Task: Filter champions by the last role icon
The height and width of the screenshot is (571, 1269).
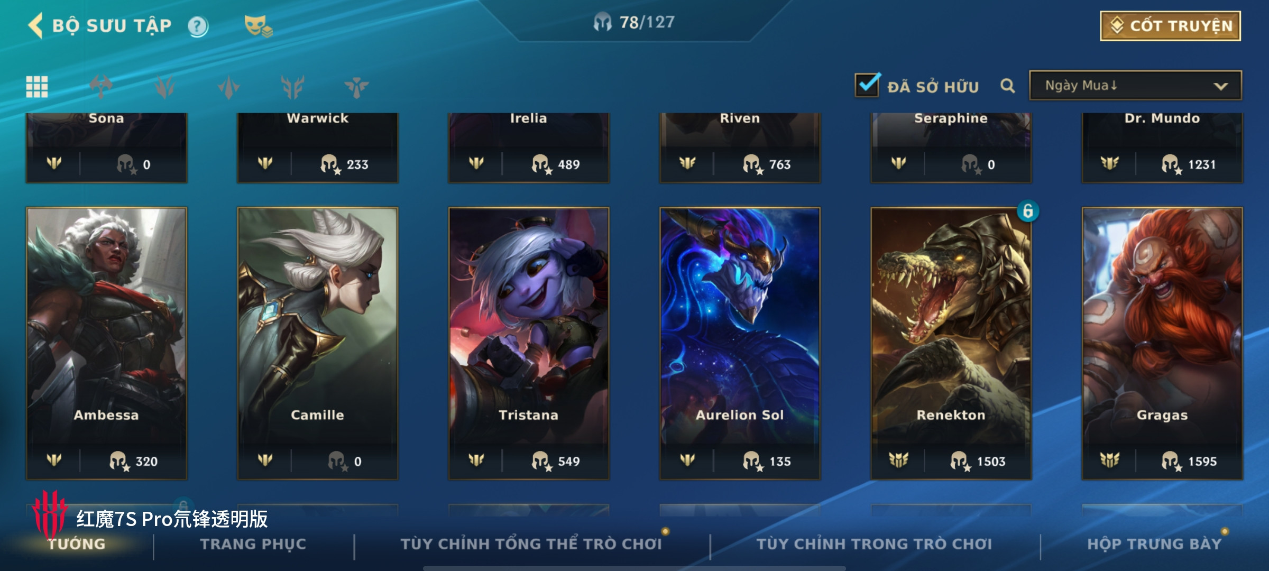Action: 357,87
